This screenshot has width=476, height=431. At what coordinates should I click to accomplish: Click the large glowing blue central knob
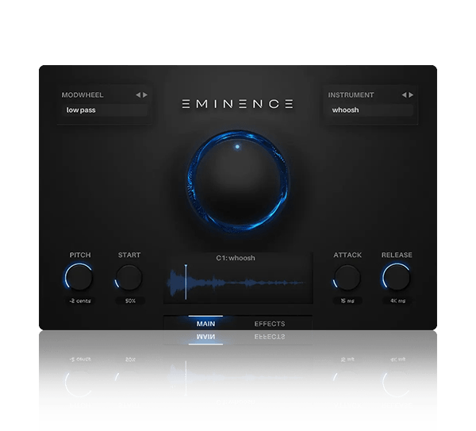click(238, 180)
